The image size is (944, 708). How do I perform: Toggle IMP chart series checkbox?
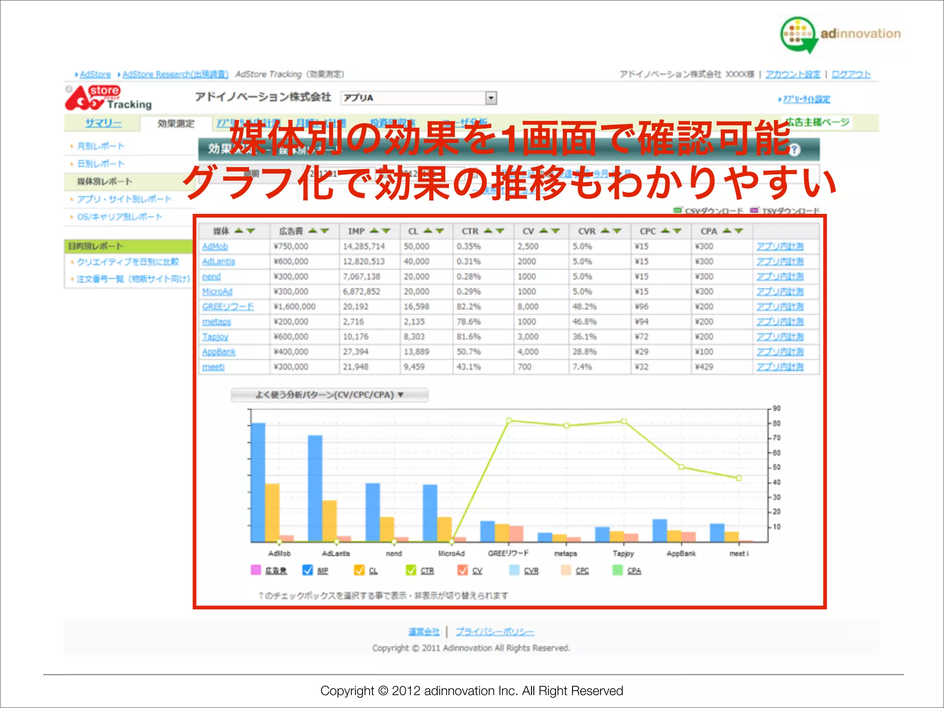(307, 570)
